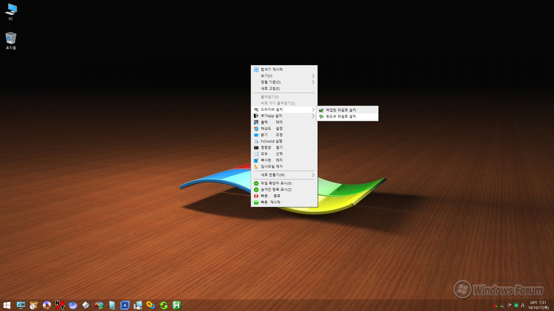
Task: Click the equalizer grid tray icon
Action: click(502, 306)
